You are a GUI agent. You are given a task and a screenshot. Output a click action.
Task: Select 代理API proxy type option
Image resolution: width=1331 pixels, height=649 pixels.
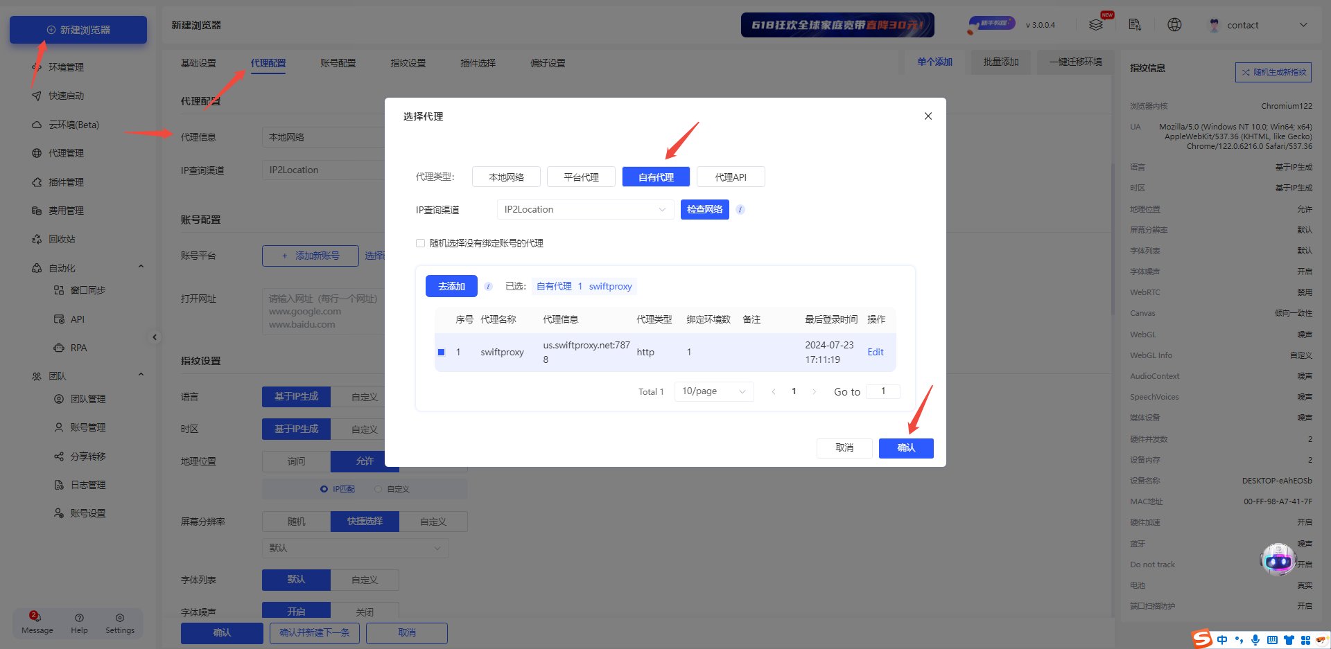[x=731, y=177]
